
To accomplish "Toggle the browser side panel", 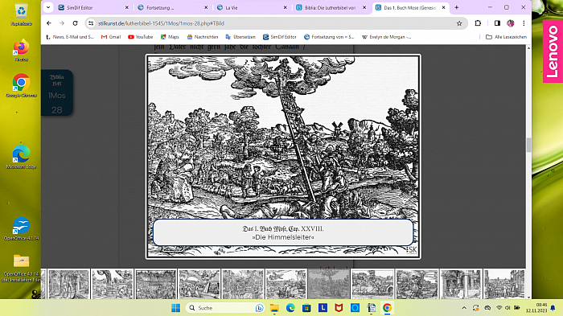I will (497, 23).
